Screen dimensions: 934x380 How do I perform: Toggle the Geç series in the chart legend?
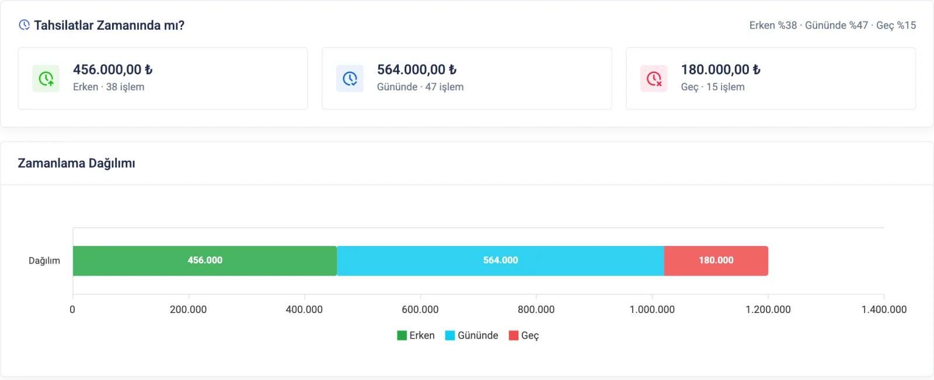(524, 335)
